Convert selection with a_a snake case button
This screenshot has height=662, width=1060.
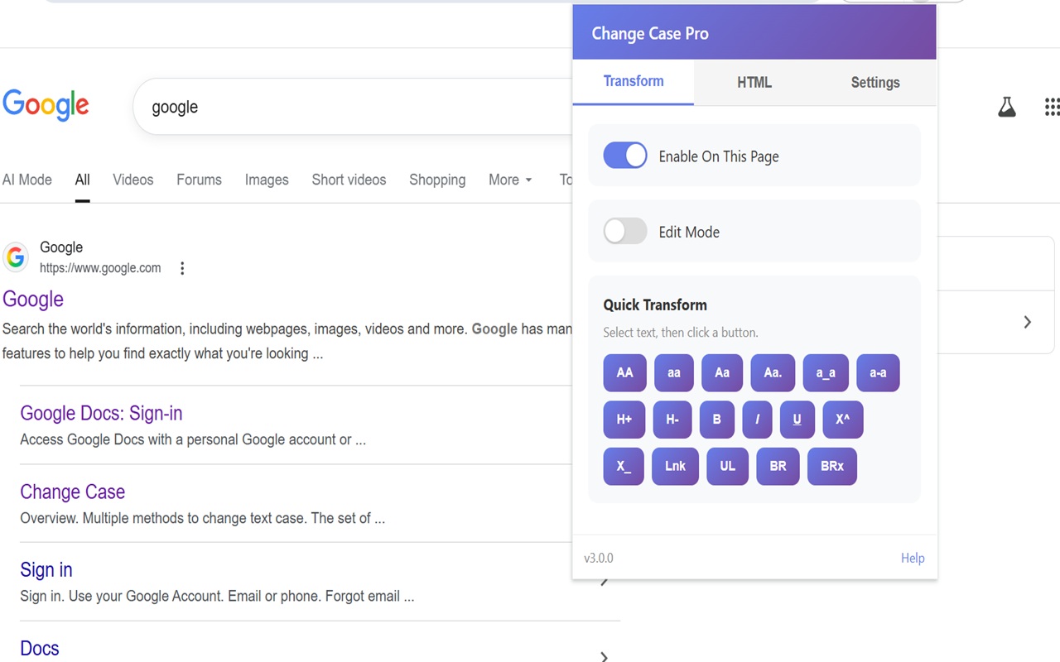826,372
